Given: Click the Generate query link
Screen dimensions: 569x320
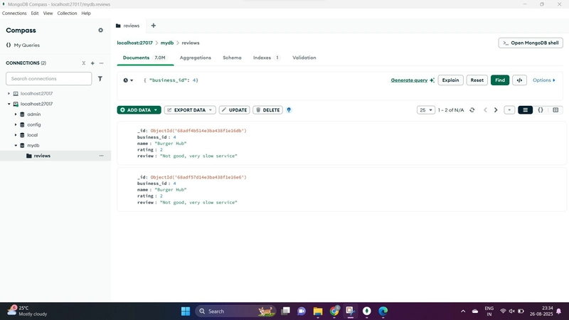Looking at the screenshot, I should pyautogui.click(x=409, y=80).
